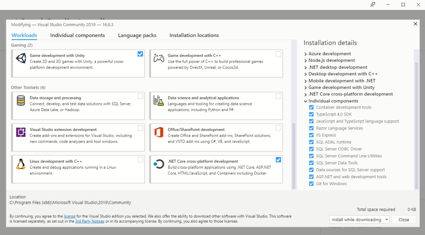Uncheck Git for Windows component

(x=311, y=184)
